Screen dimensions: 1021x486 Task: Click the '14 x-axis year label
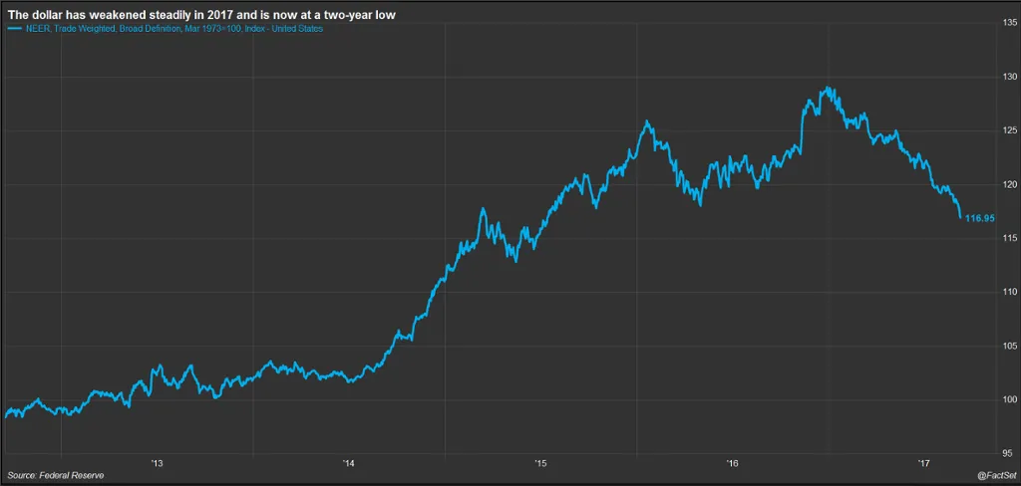click(349, 463)
